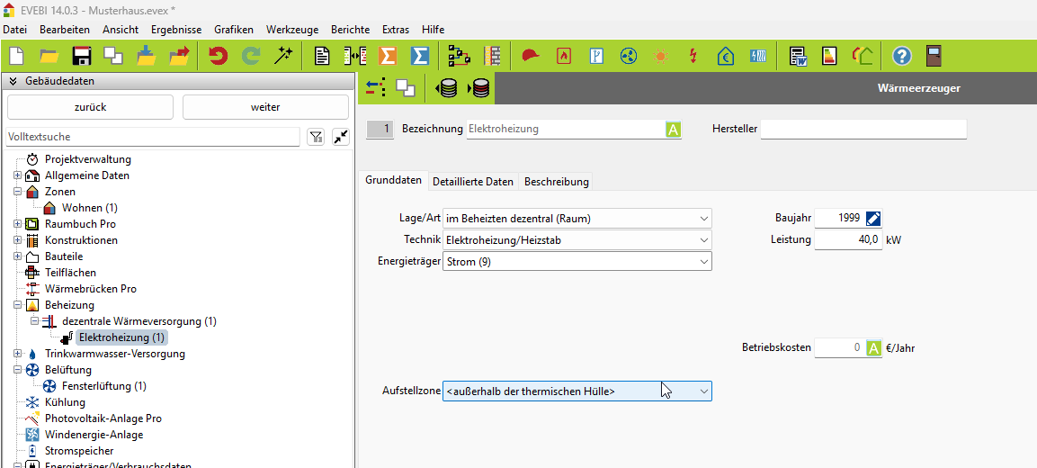The width and height of the screenshot is (1037, 468).
Task: Click the brown exit door icon
Action: tap(934, 57)
